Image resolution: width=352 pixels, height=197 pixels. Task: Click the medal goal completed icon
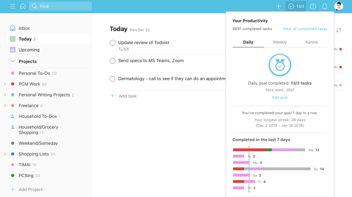point(280,65)
